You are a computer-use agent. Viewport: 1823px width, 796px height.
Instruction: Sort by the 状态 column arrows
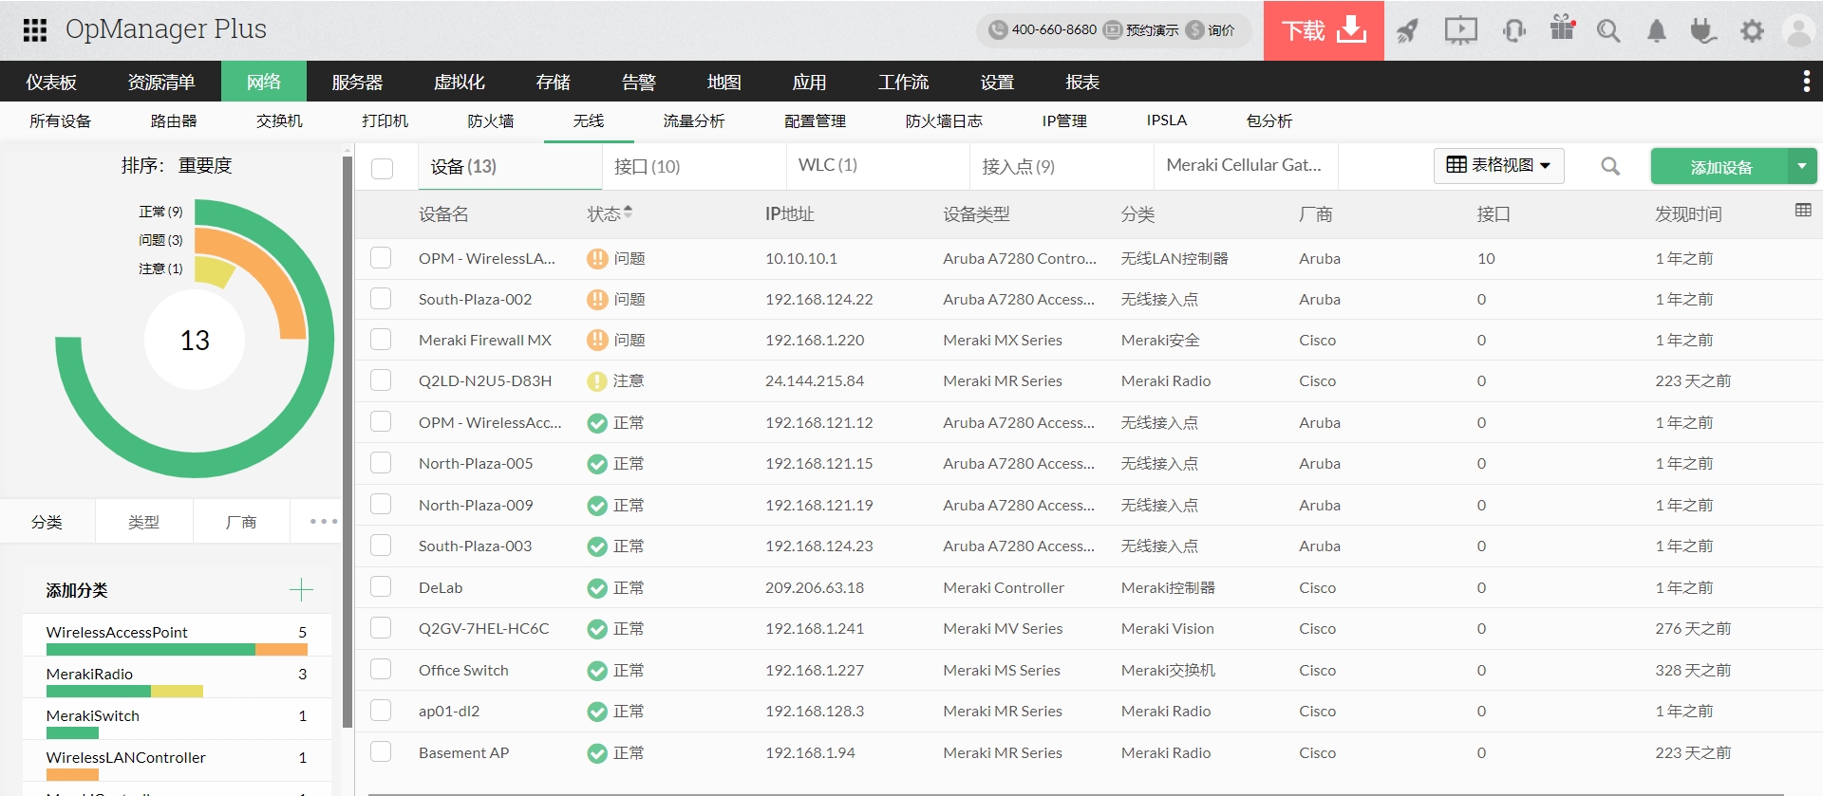tap(628, 213)
